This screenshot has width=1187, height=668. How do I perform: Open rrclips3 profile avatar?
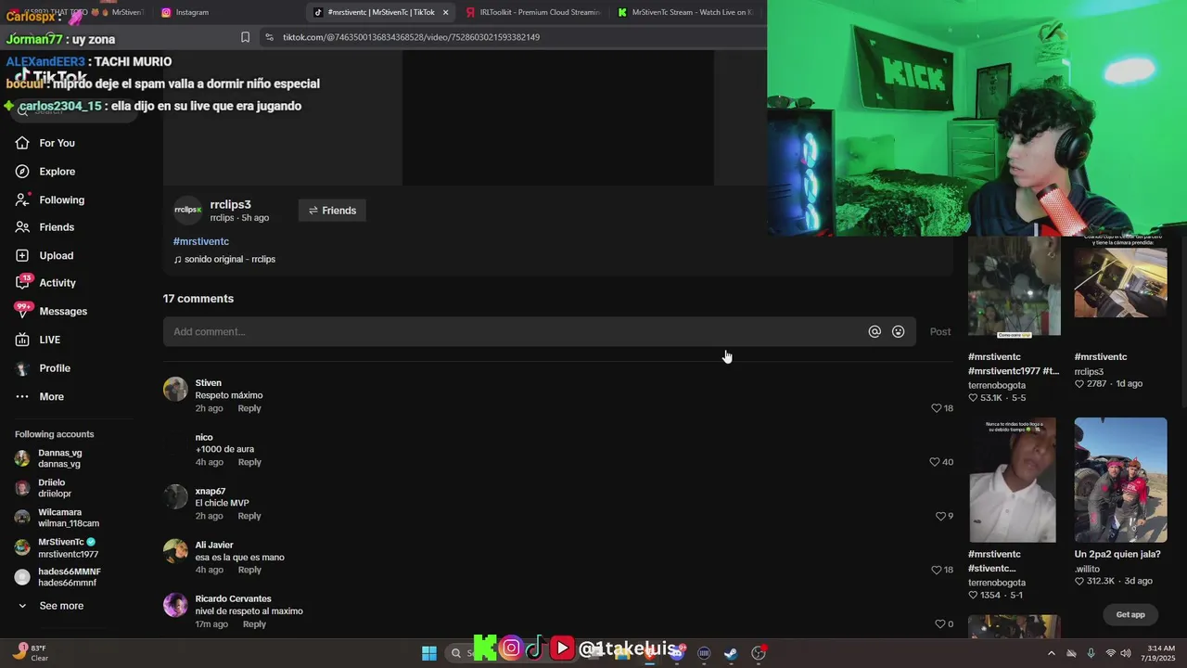point(188,211)
